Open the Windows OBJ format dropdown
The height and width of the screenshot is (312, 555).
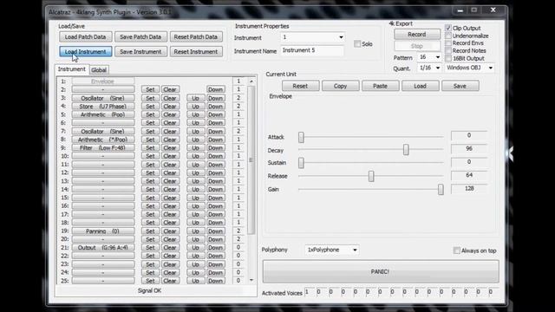coord(469,68)
